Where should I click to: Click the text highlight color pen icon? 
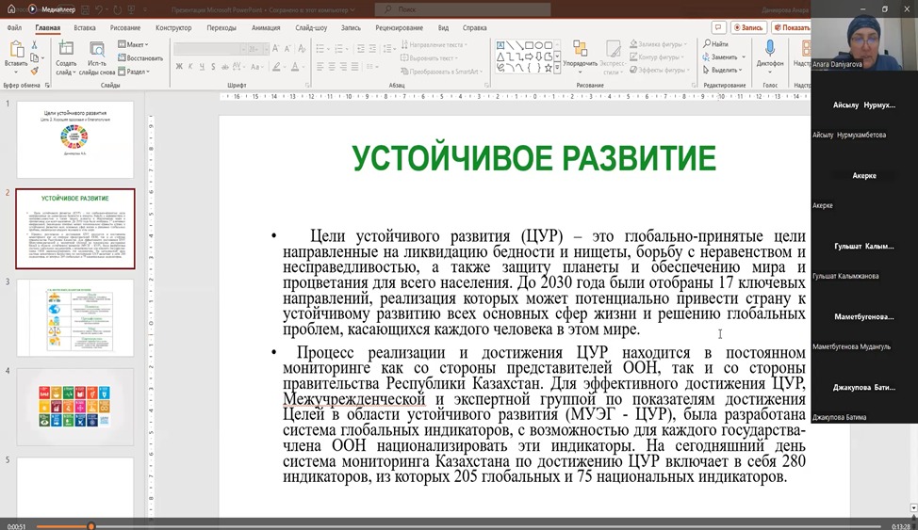click(x=276, y=67)
